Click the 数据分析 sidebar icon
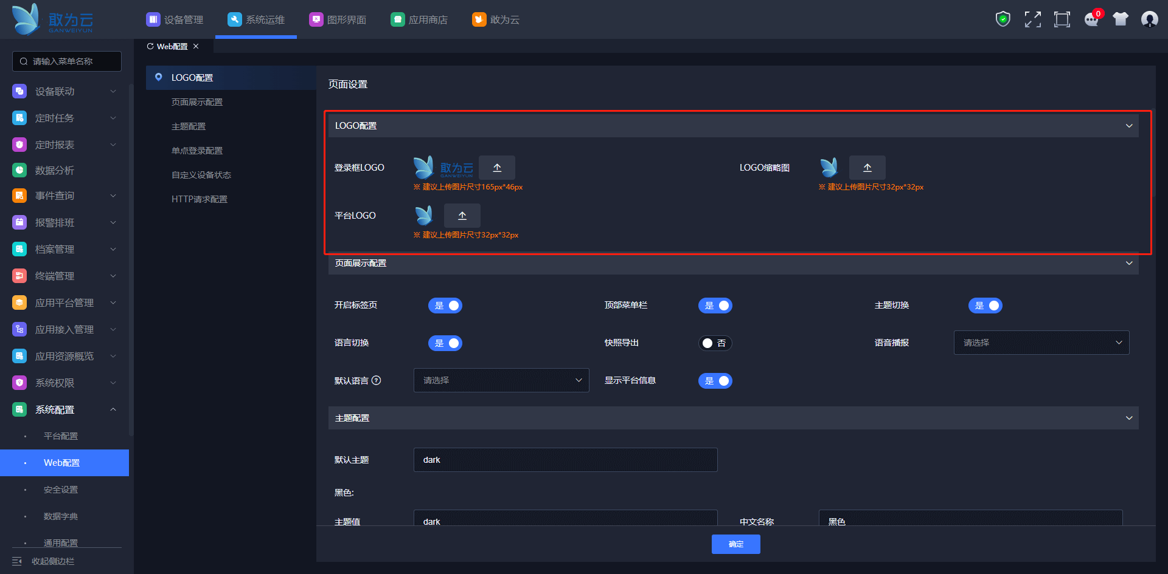The height and width of the screenshot is (574, 1168). (19, 170)
